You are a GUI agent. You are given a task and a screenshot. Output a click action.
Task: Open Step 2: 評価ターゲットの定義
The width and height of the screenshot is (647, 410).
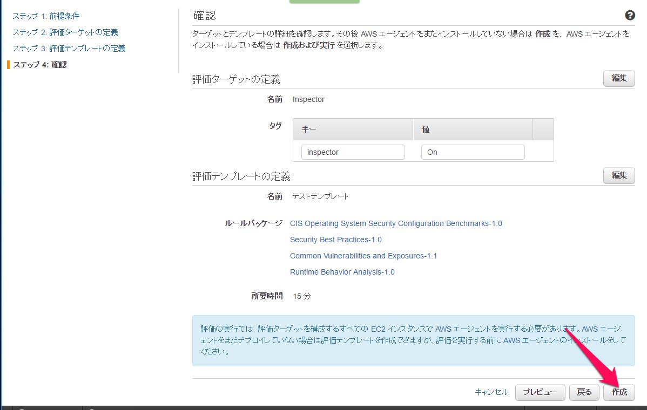(65, 32)
